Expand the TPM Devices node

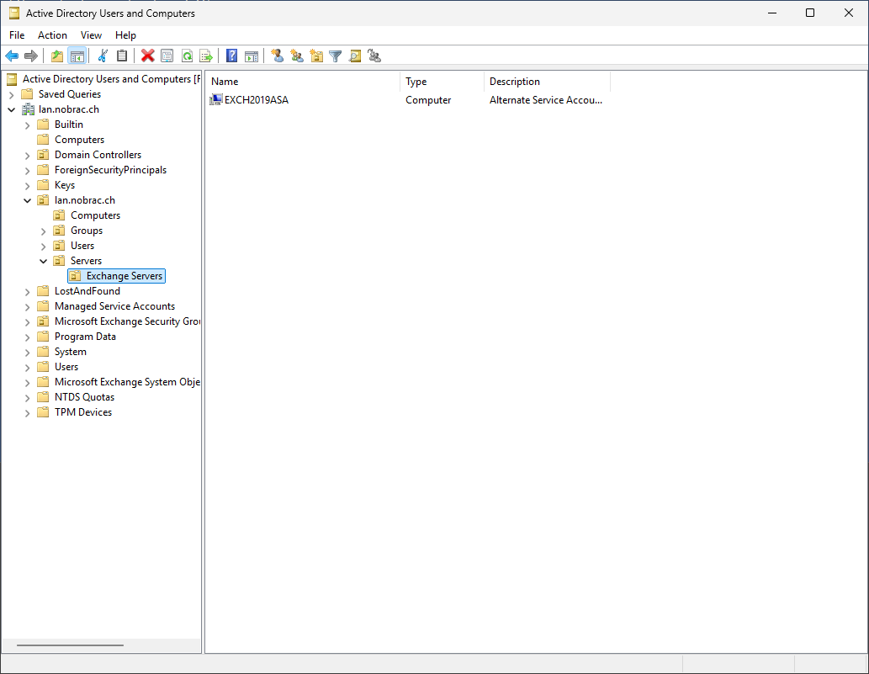tap(27, 413)
